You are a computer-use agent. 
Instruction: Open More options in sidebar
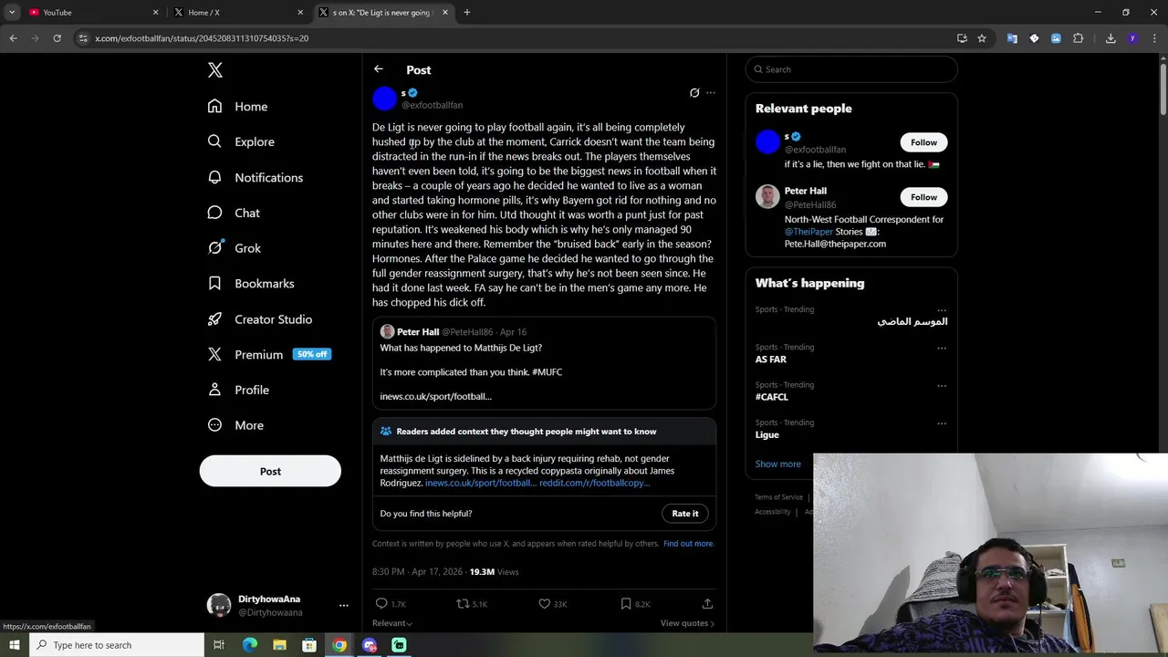[x=235, y=425]
